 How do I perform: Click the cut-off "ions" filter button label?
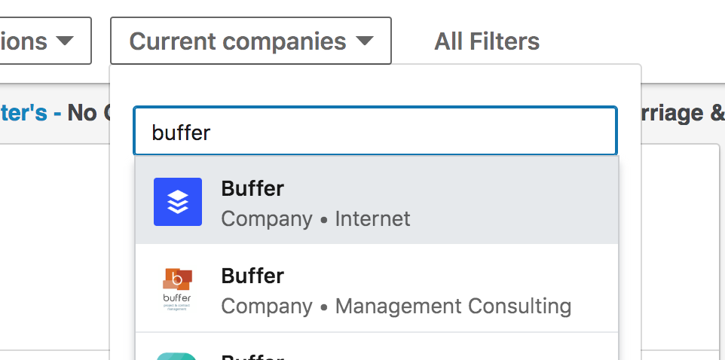pos(23,41)
